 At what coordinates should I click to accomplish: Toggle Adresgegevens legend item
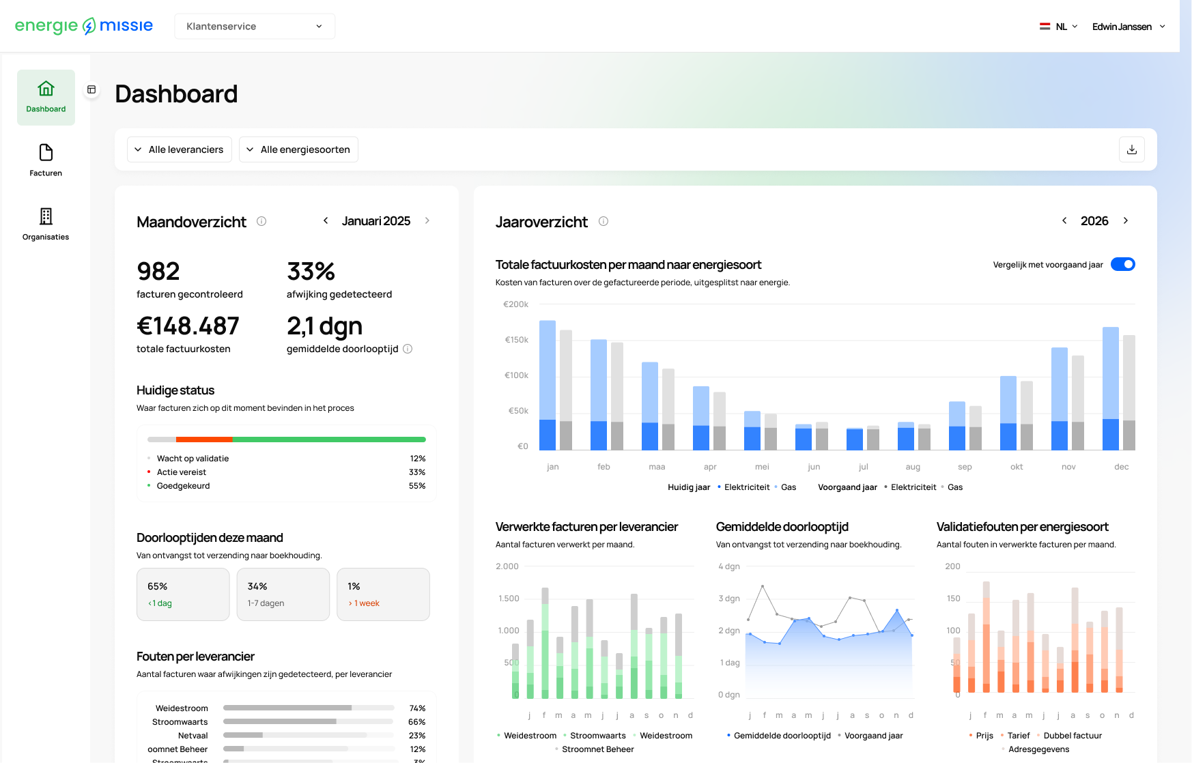(1035, 749)
